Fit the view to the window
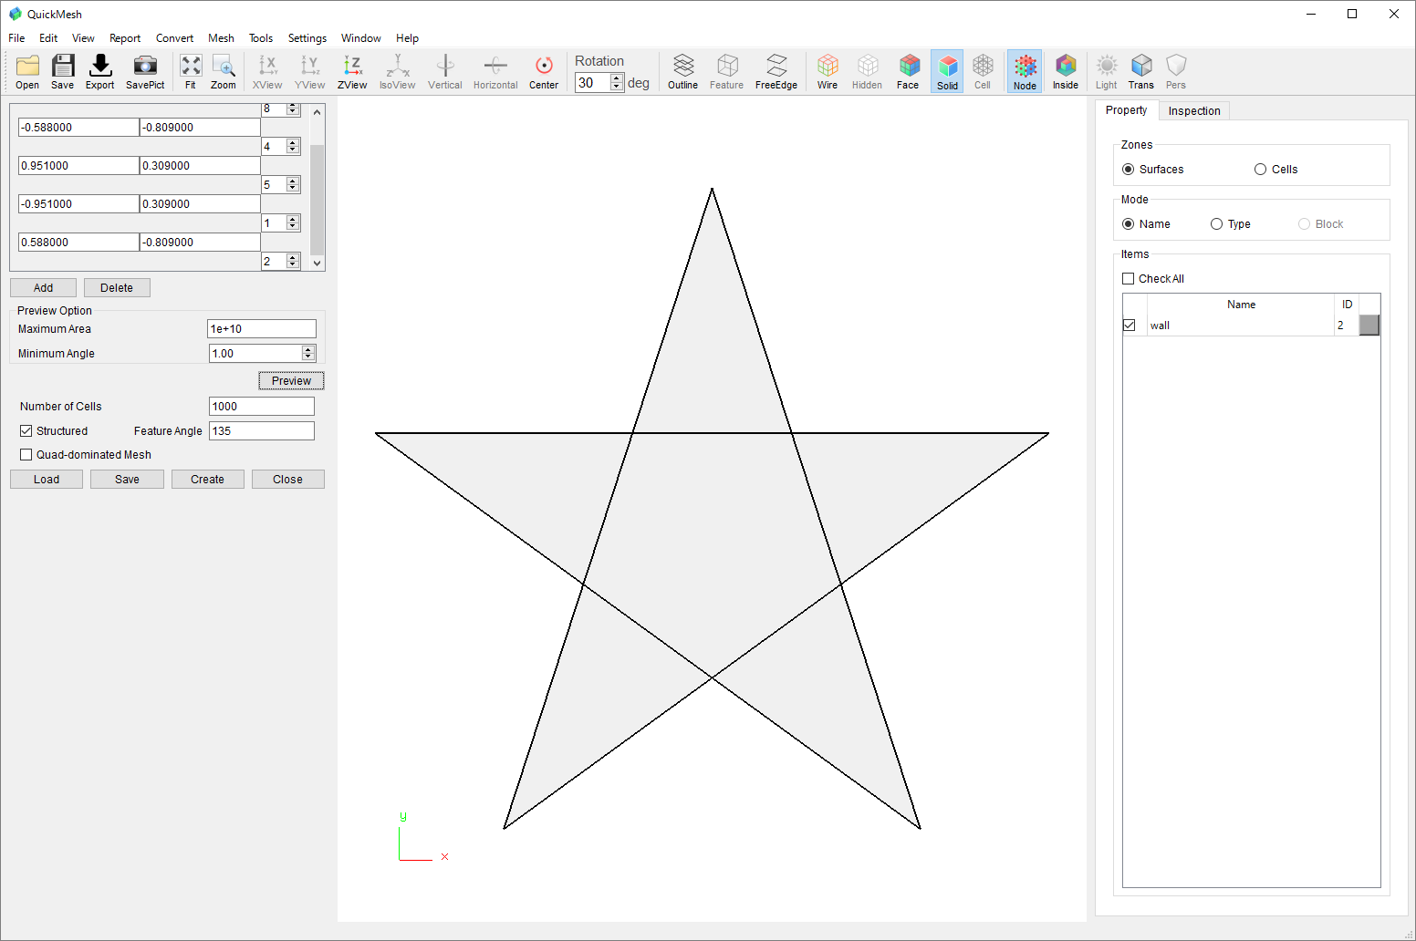The width and height of the screenshot is (1416, 941). (191, 71)
